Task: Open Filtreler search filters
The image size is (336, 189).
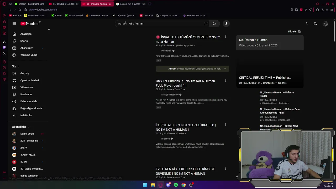Action: click(295, 31)
